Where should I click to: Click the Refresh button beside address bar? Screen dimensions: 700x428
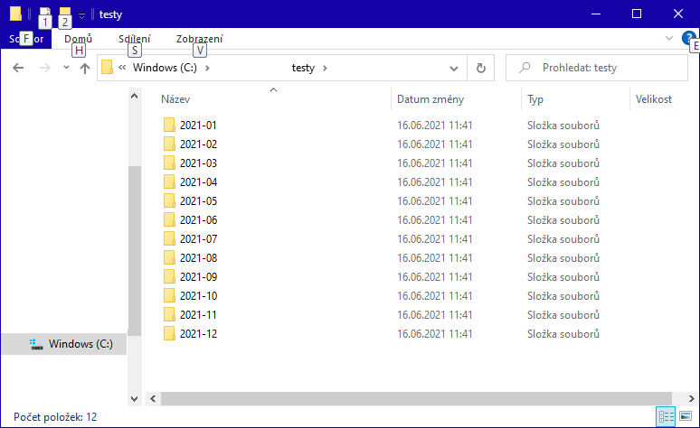coord(480,68)
